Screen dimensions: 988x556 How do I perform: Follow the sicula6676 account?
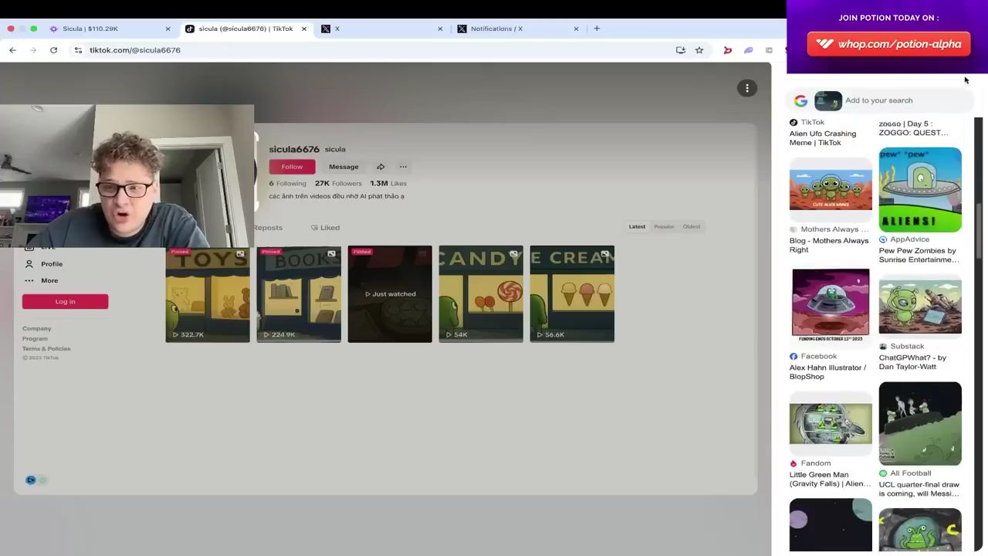point(292,167)
